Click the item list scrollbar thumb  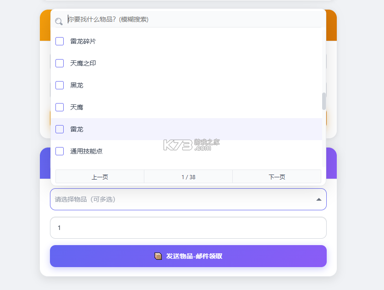(x=324, y=101)
